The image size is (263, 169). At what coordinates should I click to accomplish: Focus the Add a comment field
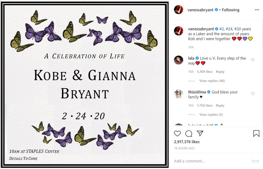211,161
